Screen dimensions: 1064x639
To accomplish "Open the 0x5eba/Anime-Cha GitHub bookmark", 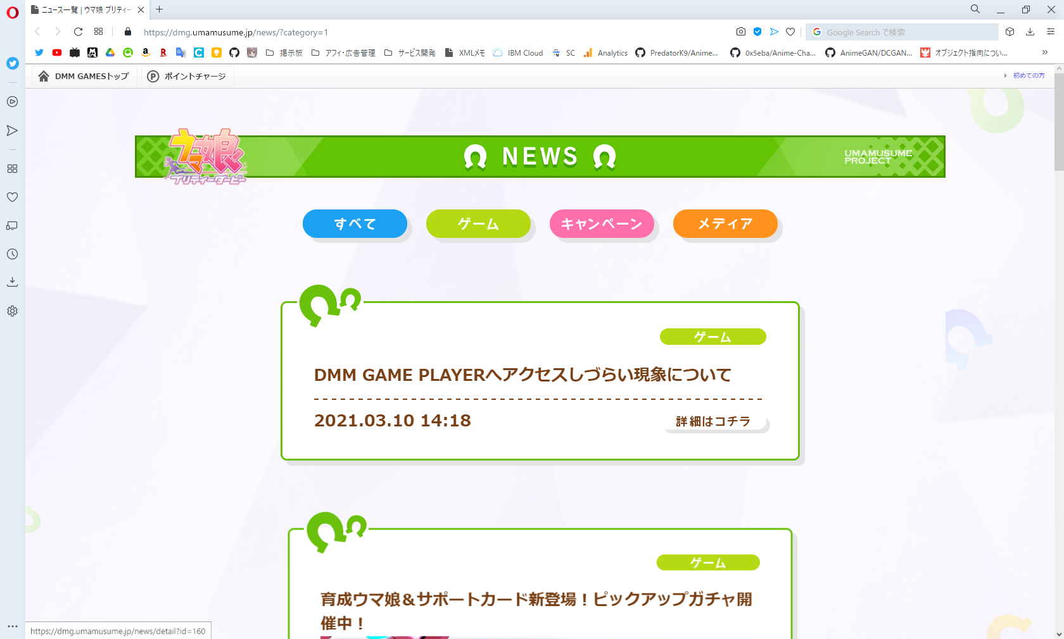I will point(773,53).
